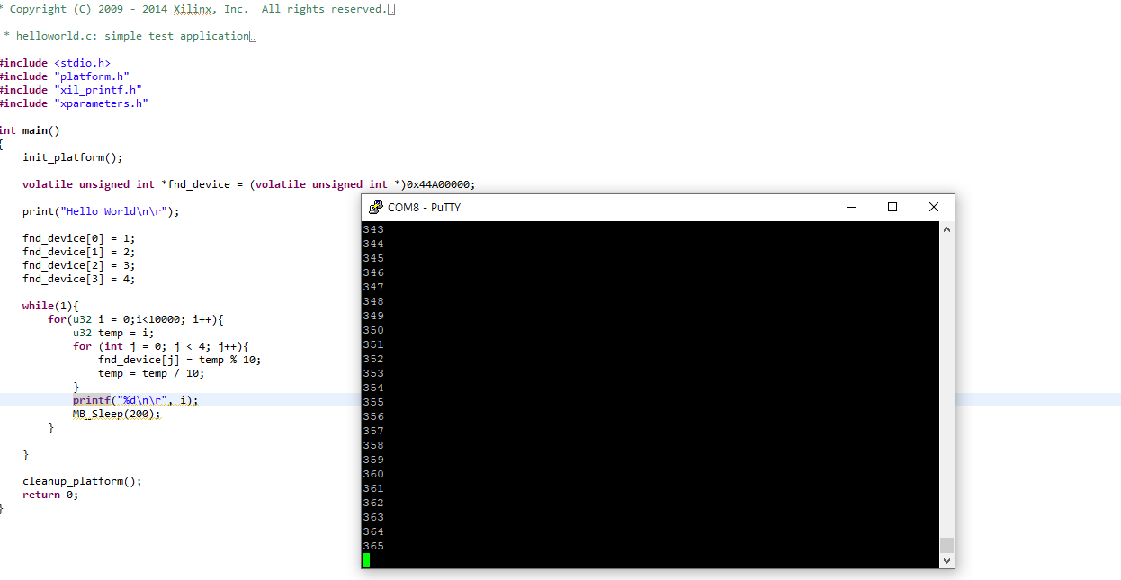Screen dimensions: 1121x580
Task: Minimize the COM8 PuTTY window
Action: click(851, 207)
